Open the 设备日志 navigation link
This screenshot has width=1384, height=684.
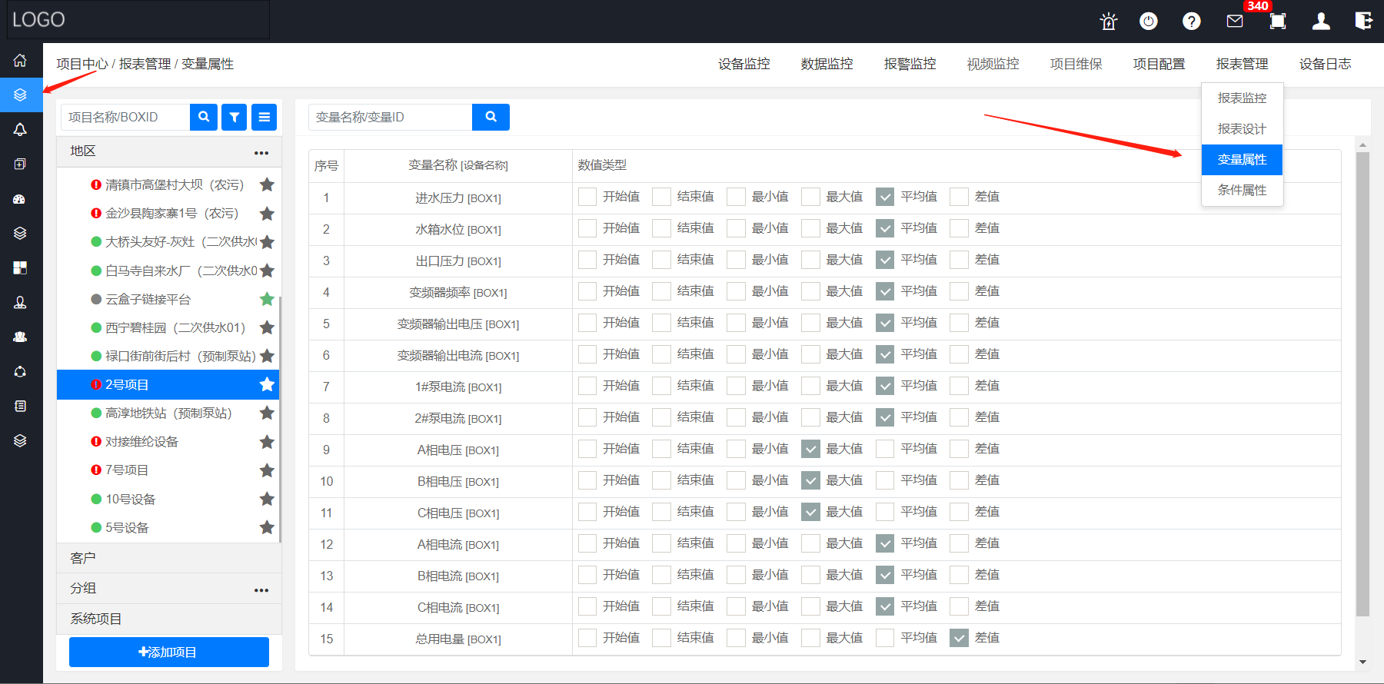1325,64
